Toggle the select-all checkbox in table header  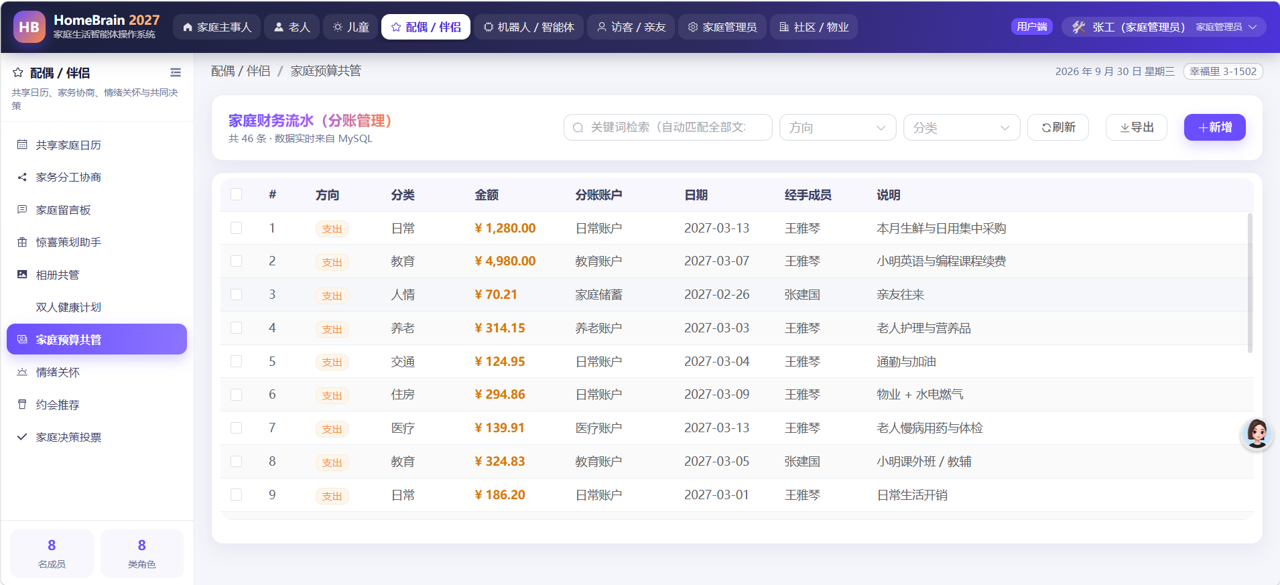[x=236, y=194]
